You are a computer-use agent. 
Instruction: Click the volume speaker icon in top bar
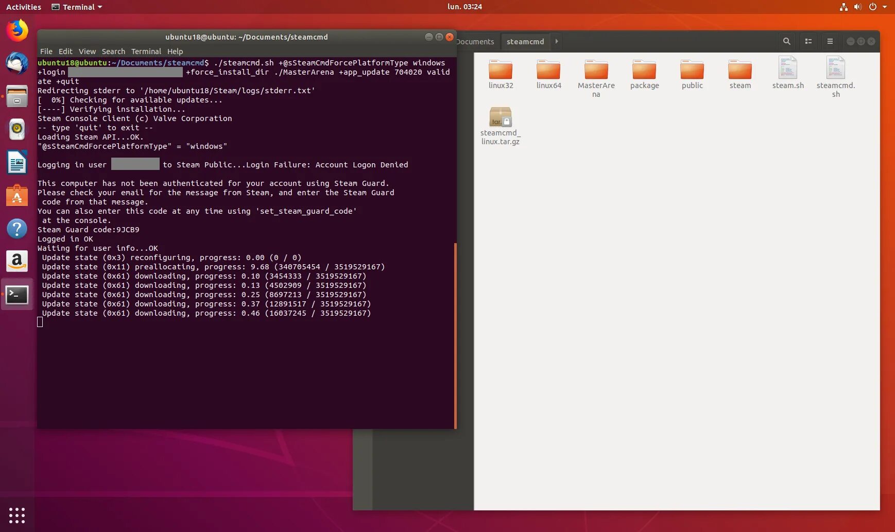pyautogui.click(x=857, y=7)
